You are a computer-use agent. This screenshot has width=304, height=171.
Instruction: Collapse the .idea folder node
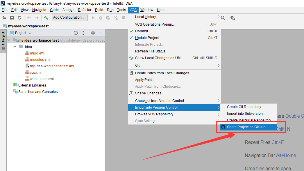click(15, 47)
